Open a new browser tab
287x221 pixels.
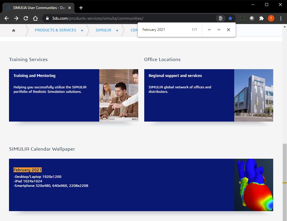pos(81,8)
